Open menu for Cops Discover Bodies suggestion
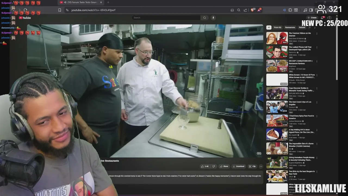348x196 pixels. tap(317, 88)
